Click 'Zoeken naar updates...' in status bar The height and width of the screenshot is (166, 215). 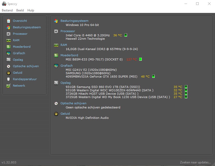pyautogui.click(x=195, y=162)
